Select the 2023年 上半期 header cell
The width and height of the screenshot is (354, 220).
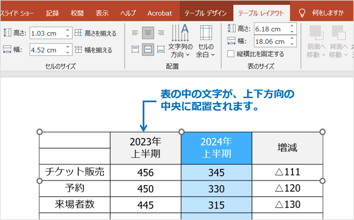[x=146, y=148]
